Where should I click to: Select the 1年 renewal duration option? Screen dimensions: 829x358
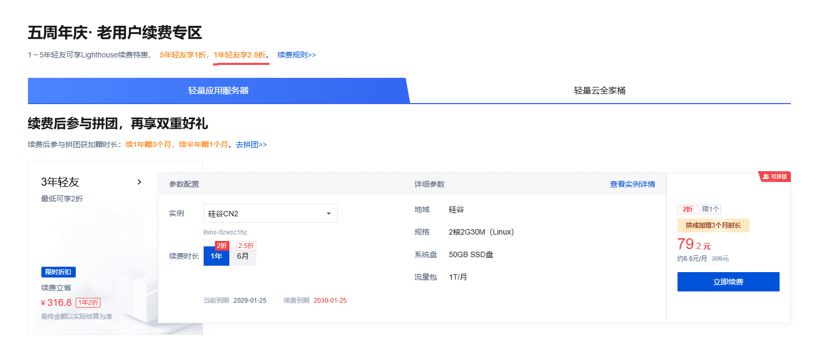[x=217, y=256]
